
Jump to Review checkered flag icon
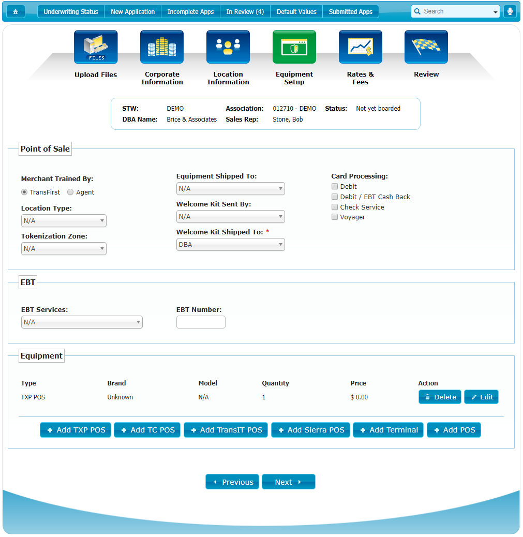426,47
